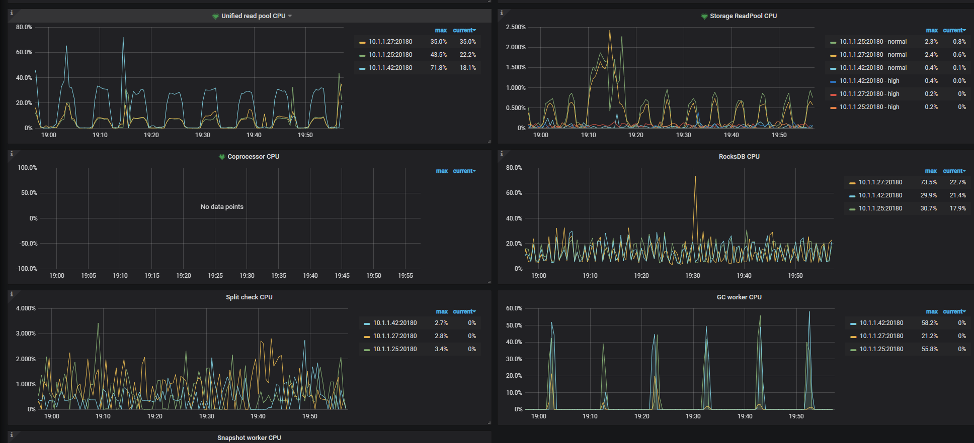Click green heart alert icon beside Storage ReadPool CPU
The image size is (974, 443).
tap(704, 16)
